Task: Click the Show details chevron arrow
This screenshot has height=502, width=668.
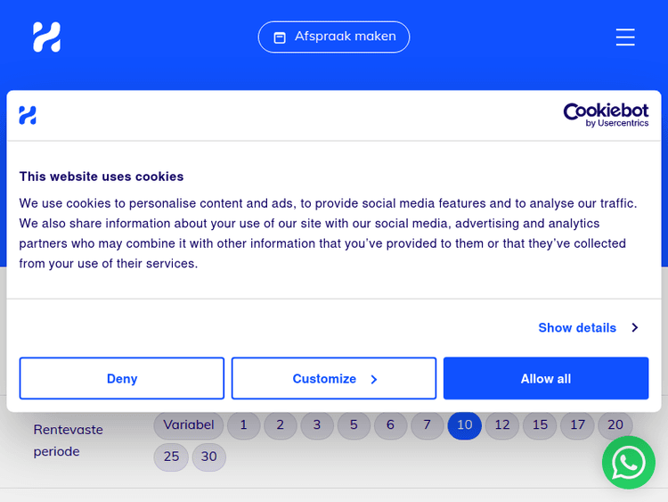Action: pyautogui.click(x=635, y=327)
